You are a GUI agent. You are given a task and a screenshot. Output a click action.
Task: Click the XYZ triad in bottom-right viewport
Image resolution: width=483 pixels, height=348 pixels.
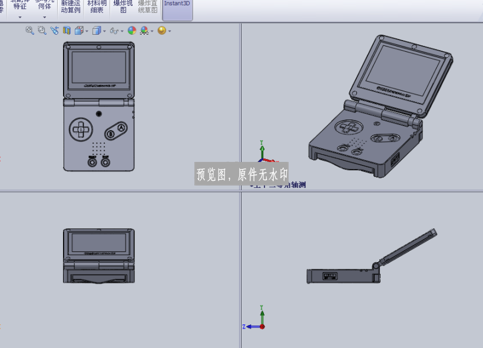click(x=254, y=318)
